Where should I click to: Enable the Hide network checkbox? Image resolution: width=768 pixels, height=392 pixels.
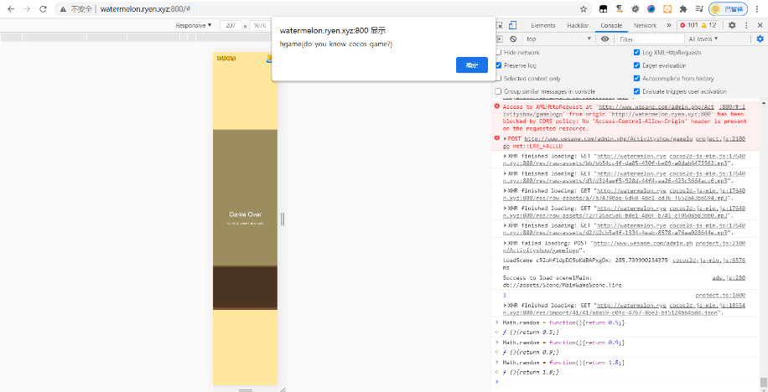(x=499, y=52)
